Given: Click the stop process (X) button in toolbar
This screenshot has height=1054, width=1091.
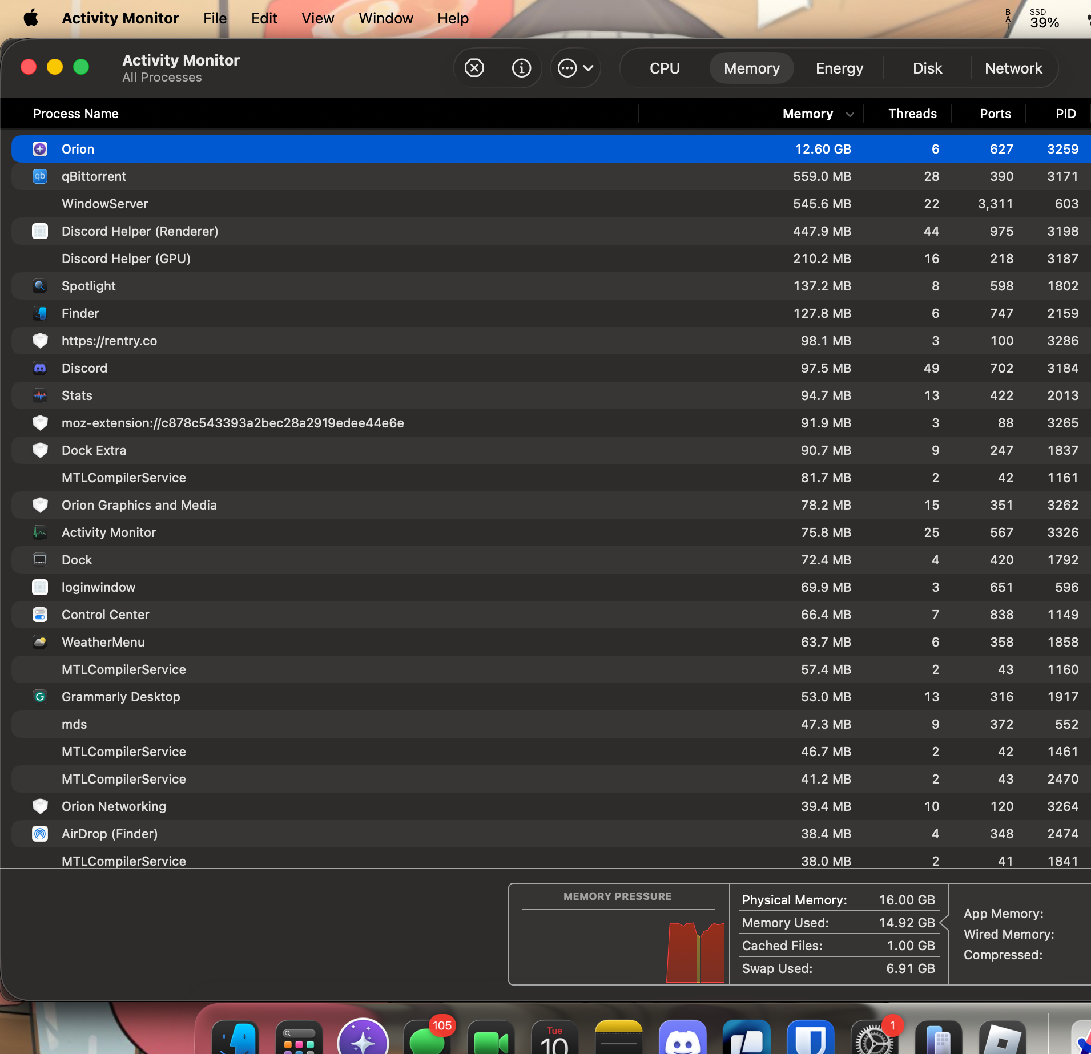Looking at the screenshot, I should point(474,67).
